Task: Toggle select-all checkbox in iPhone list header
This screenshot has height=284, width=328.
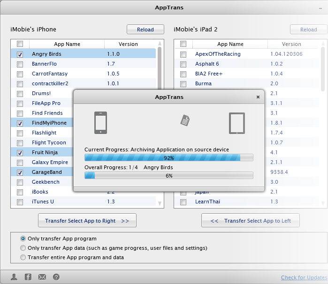Action: pos(20,44)
